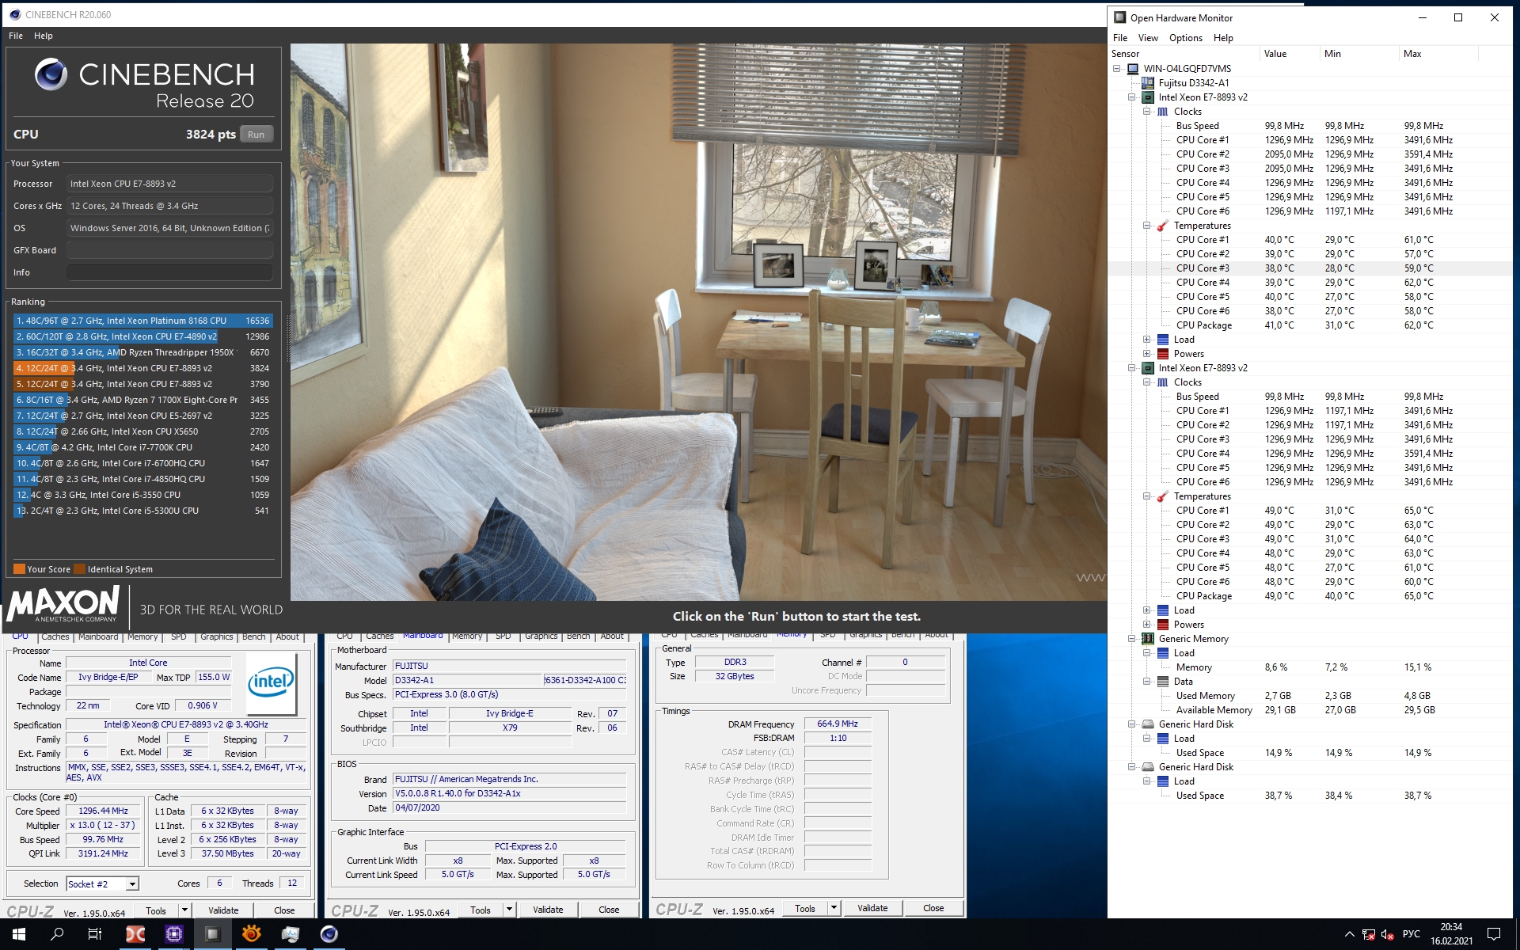The width and height of the screenshot is (1520, 950).
Task: Click Tools button in CPU-Z processor window
Action: tap(156, 910)
